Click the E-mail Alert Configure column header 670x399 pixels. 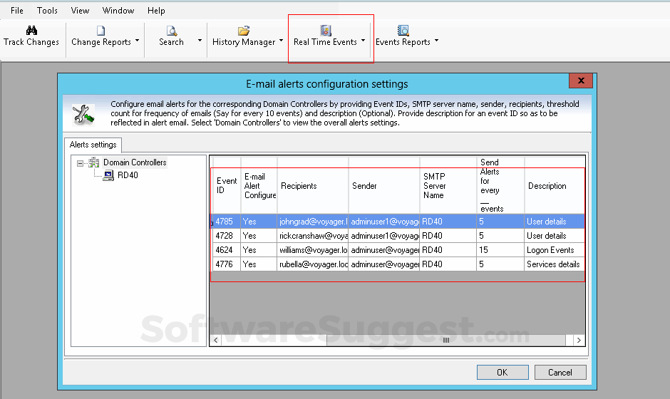coord(259,186)
